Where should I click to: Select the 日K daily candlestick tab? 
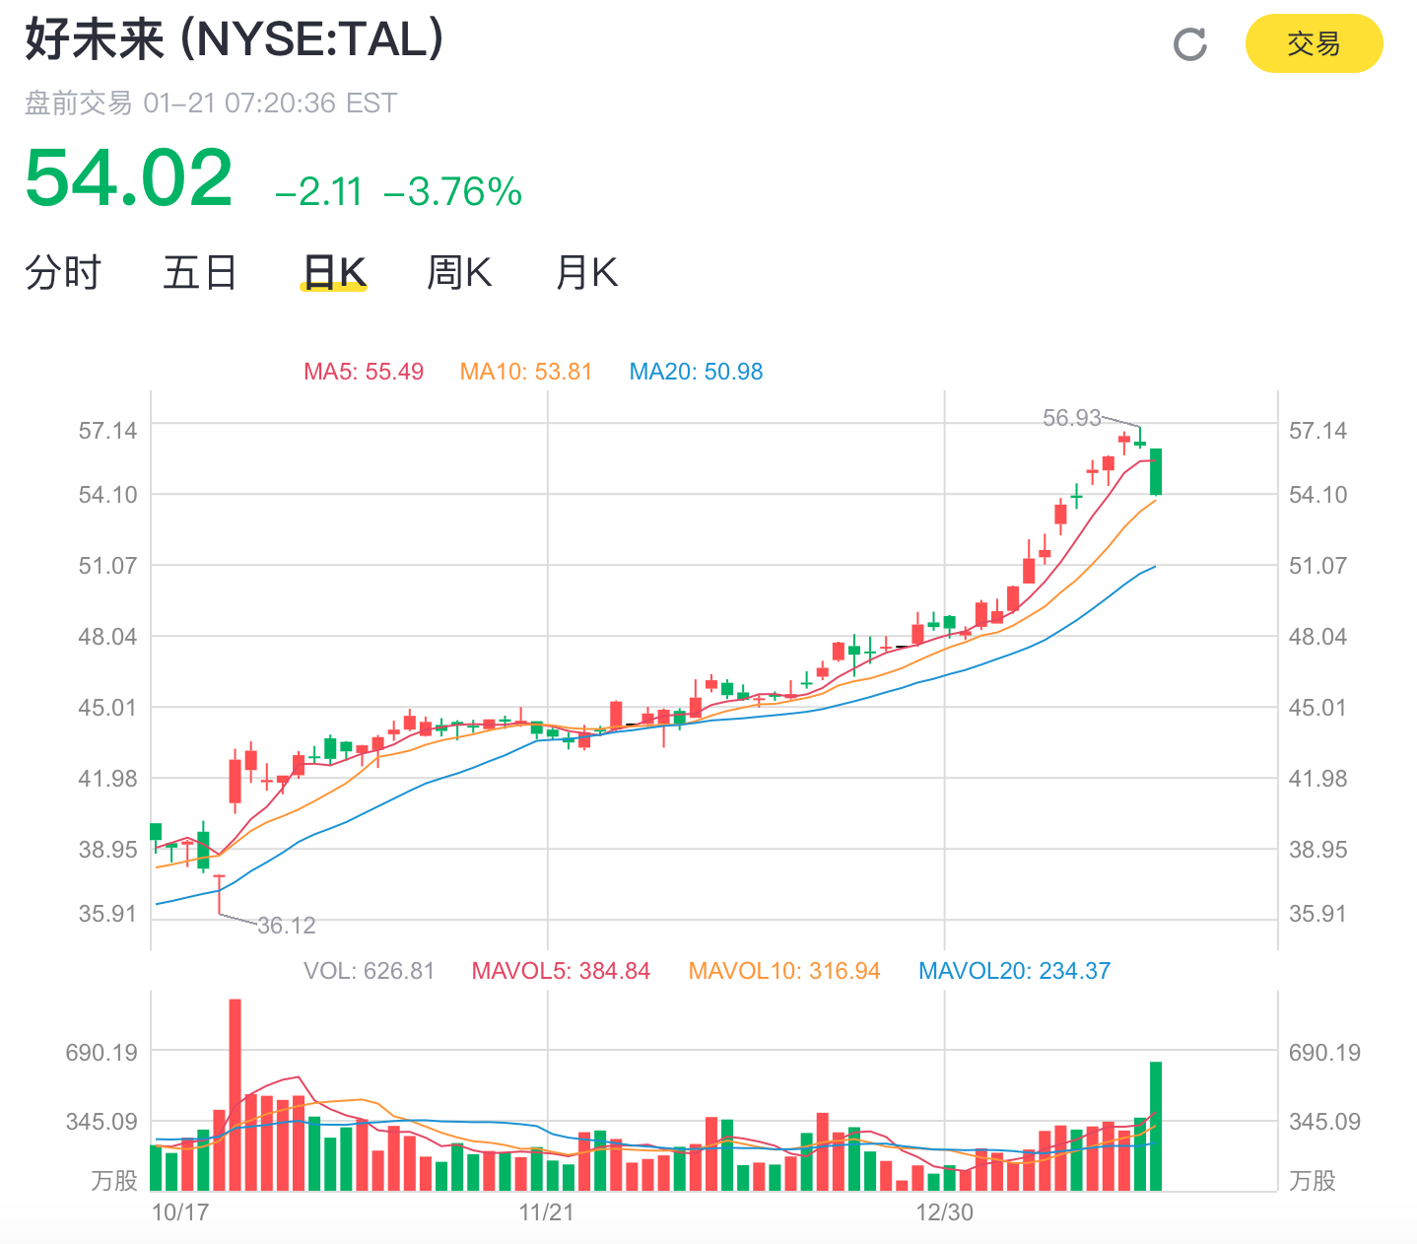tap(334, 272)
